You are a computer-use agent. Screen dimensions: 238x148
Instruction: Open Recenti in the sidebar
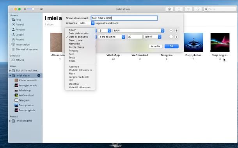[x=20, y=39]
